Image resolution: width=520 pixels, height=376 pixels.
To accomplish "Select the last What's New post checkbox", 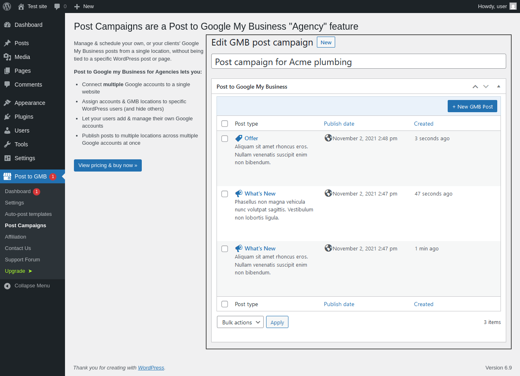I will pyautogui.click(x=225, y=249).
